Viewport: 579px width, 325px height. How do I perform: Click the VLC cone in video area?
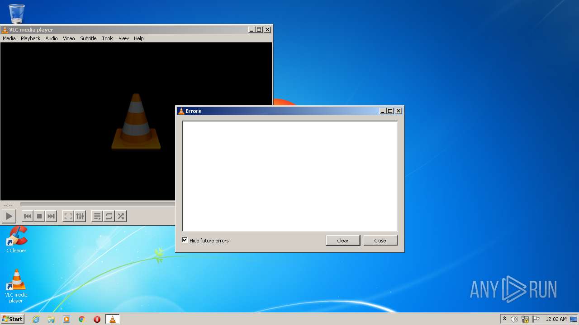[136, 121]
